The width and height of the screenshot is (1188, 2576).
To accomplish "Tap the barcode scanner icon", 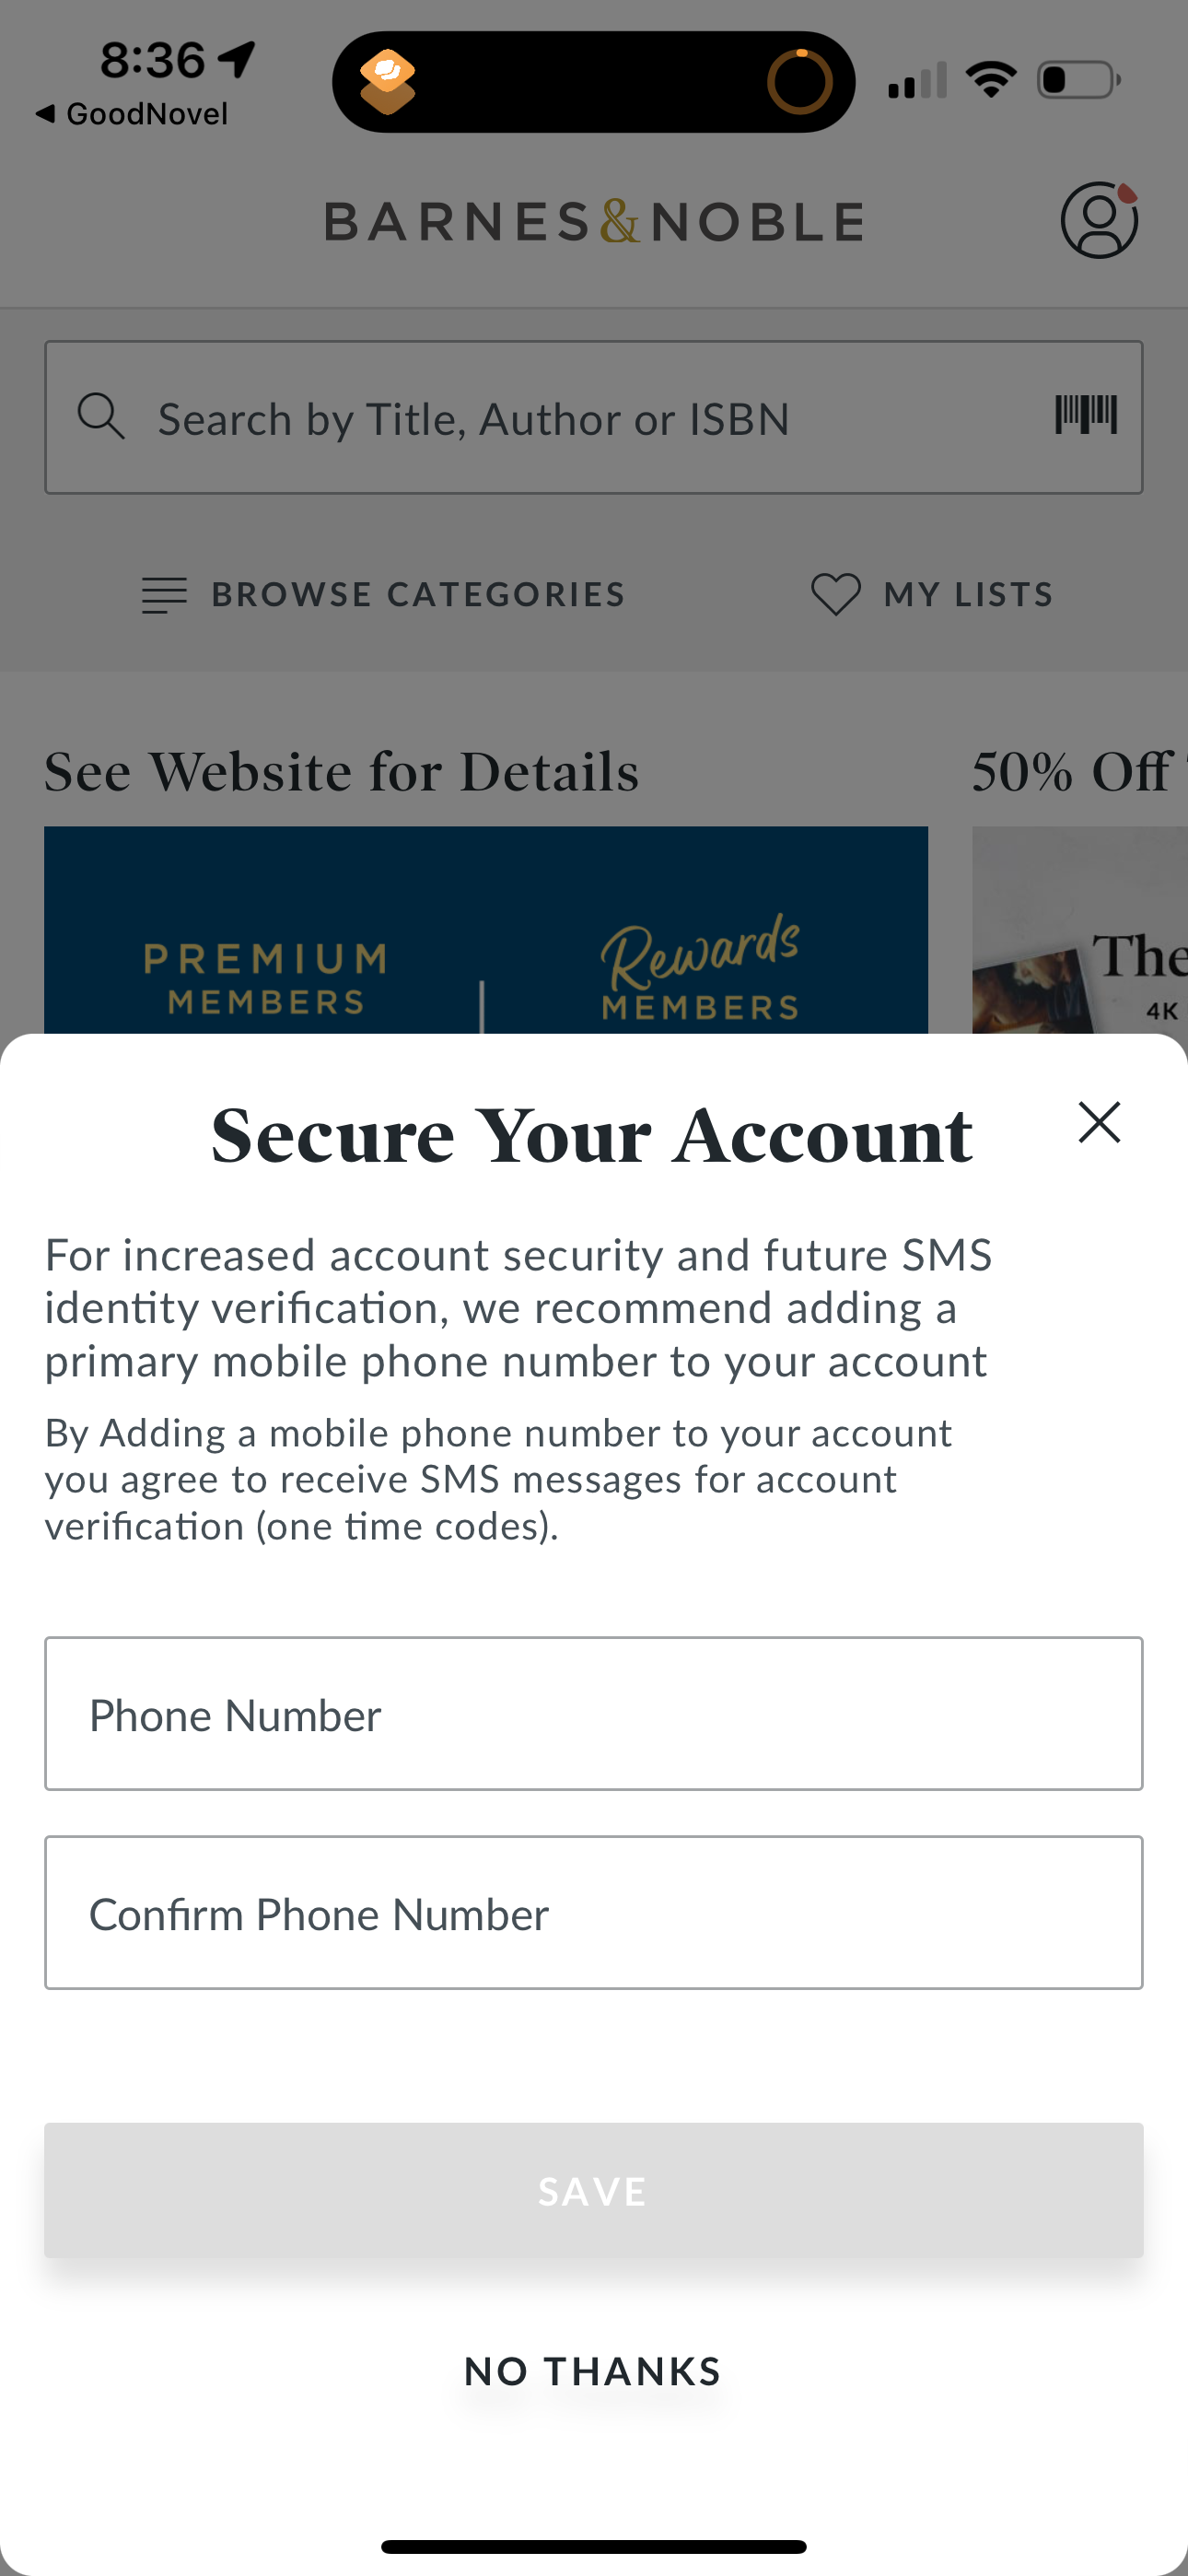I will [x=1085, y=415].
